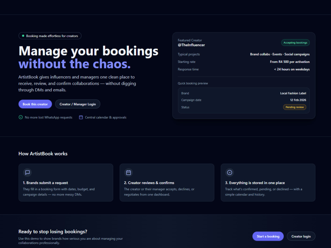Click the @TheInfluencer handle
Screen dimensions: 331x248
[191, 45]
